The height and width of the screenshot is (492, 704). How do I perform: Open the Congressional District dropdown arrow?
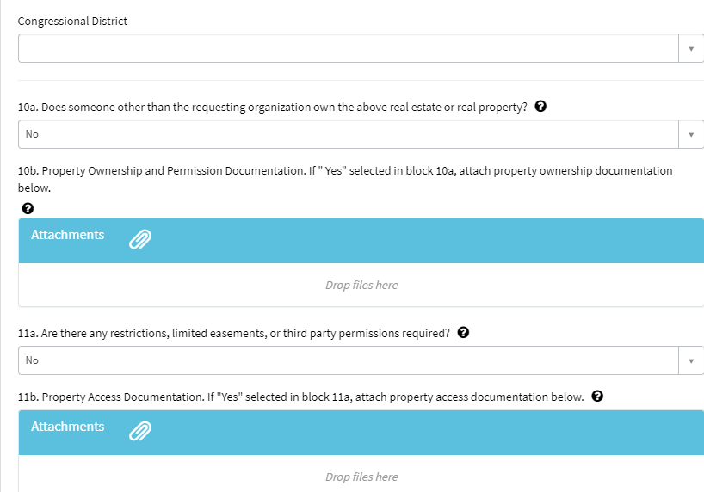[x=690, y=49]
